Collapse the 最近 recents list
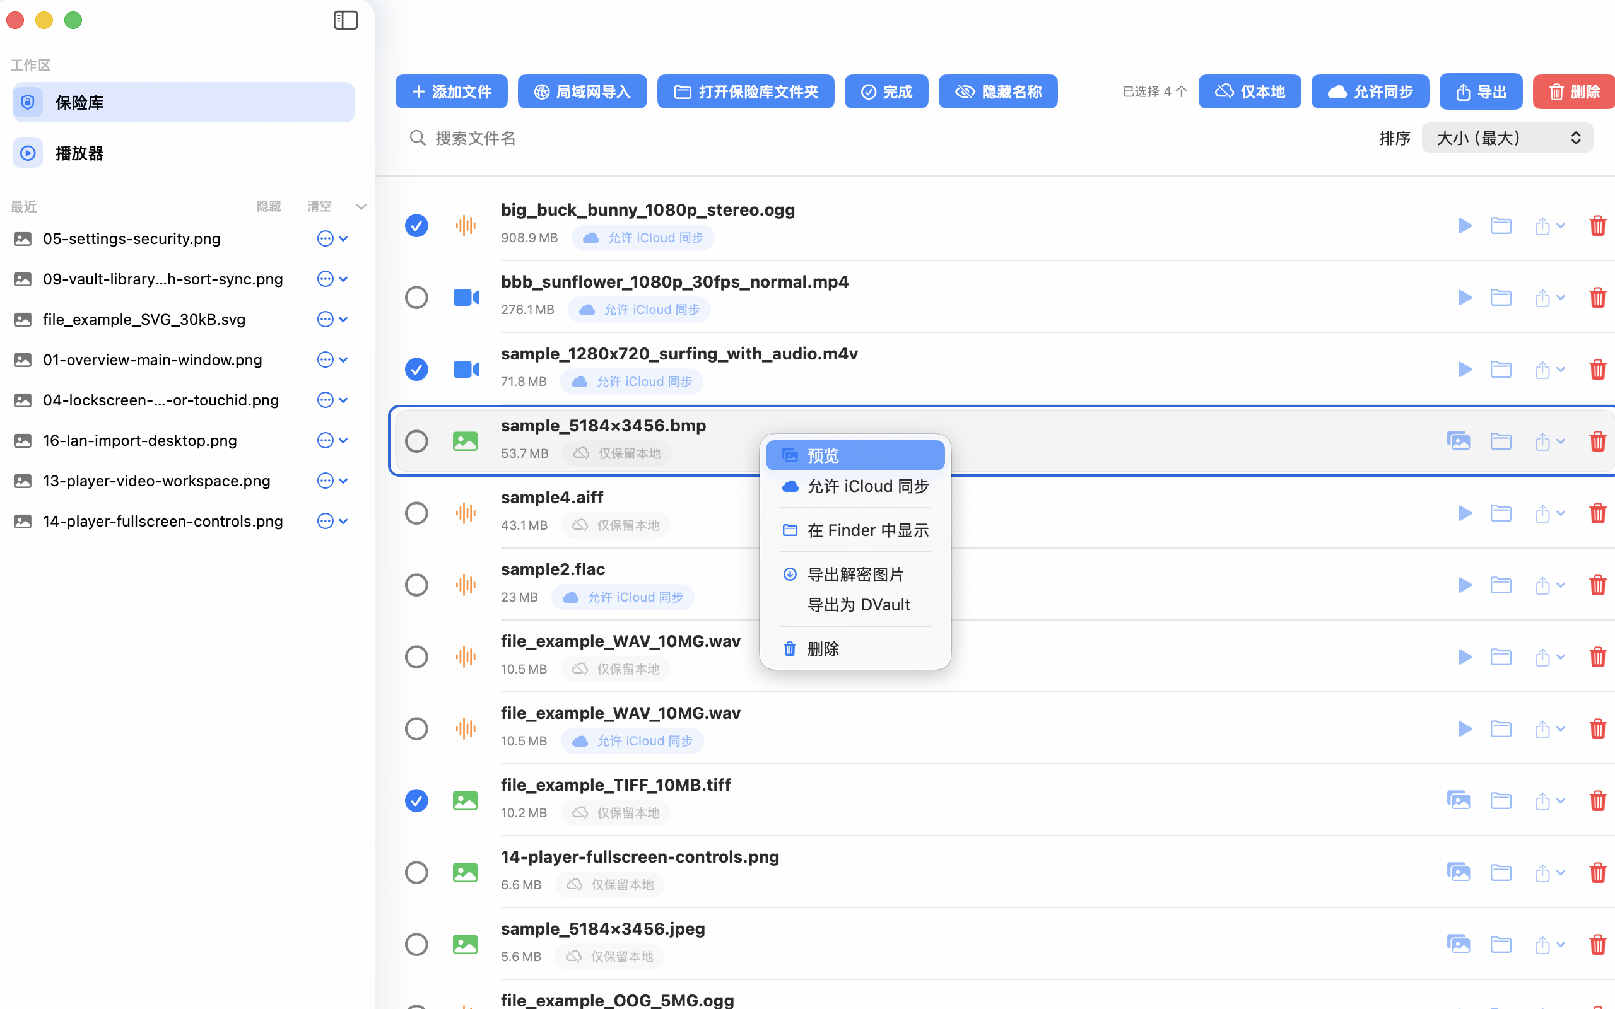This screenshot has width=1615, height=1009. (360, 206)
